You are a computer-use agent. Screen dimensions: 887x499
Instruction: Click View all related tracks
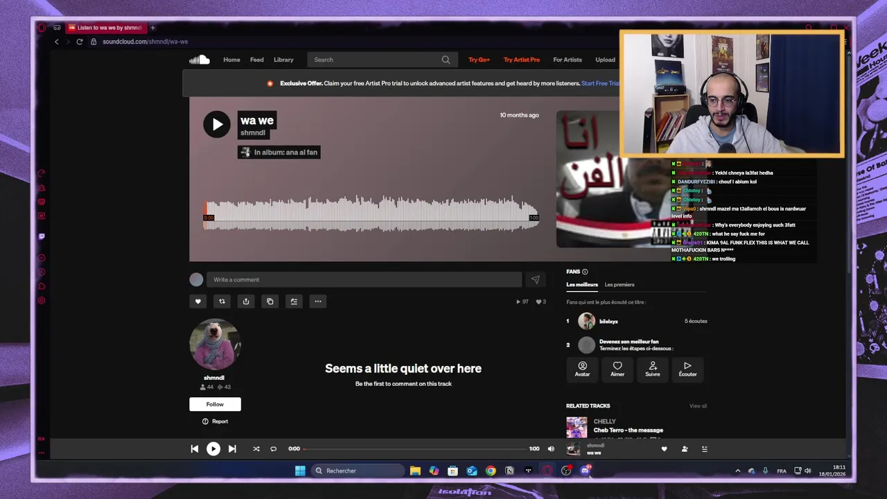[x=698, y=406]
